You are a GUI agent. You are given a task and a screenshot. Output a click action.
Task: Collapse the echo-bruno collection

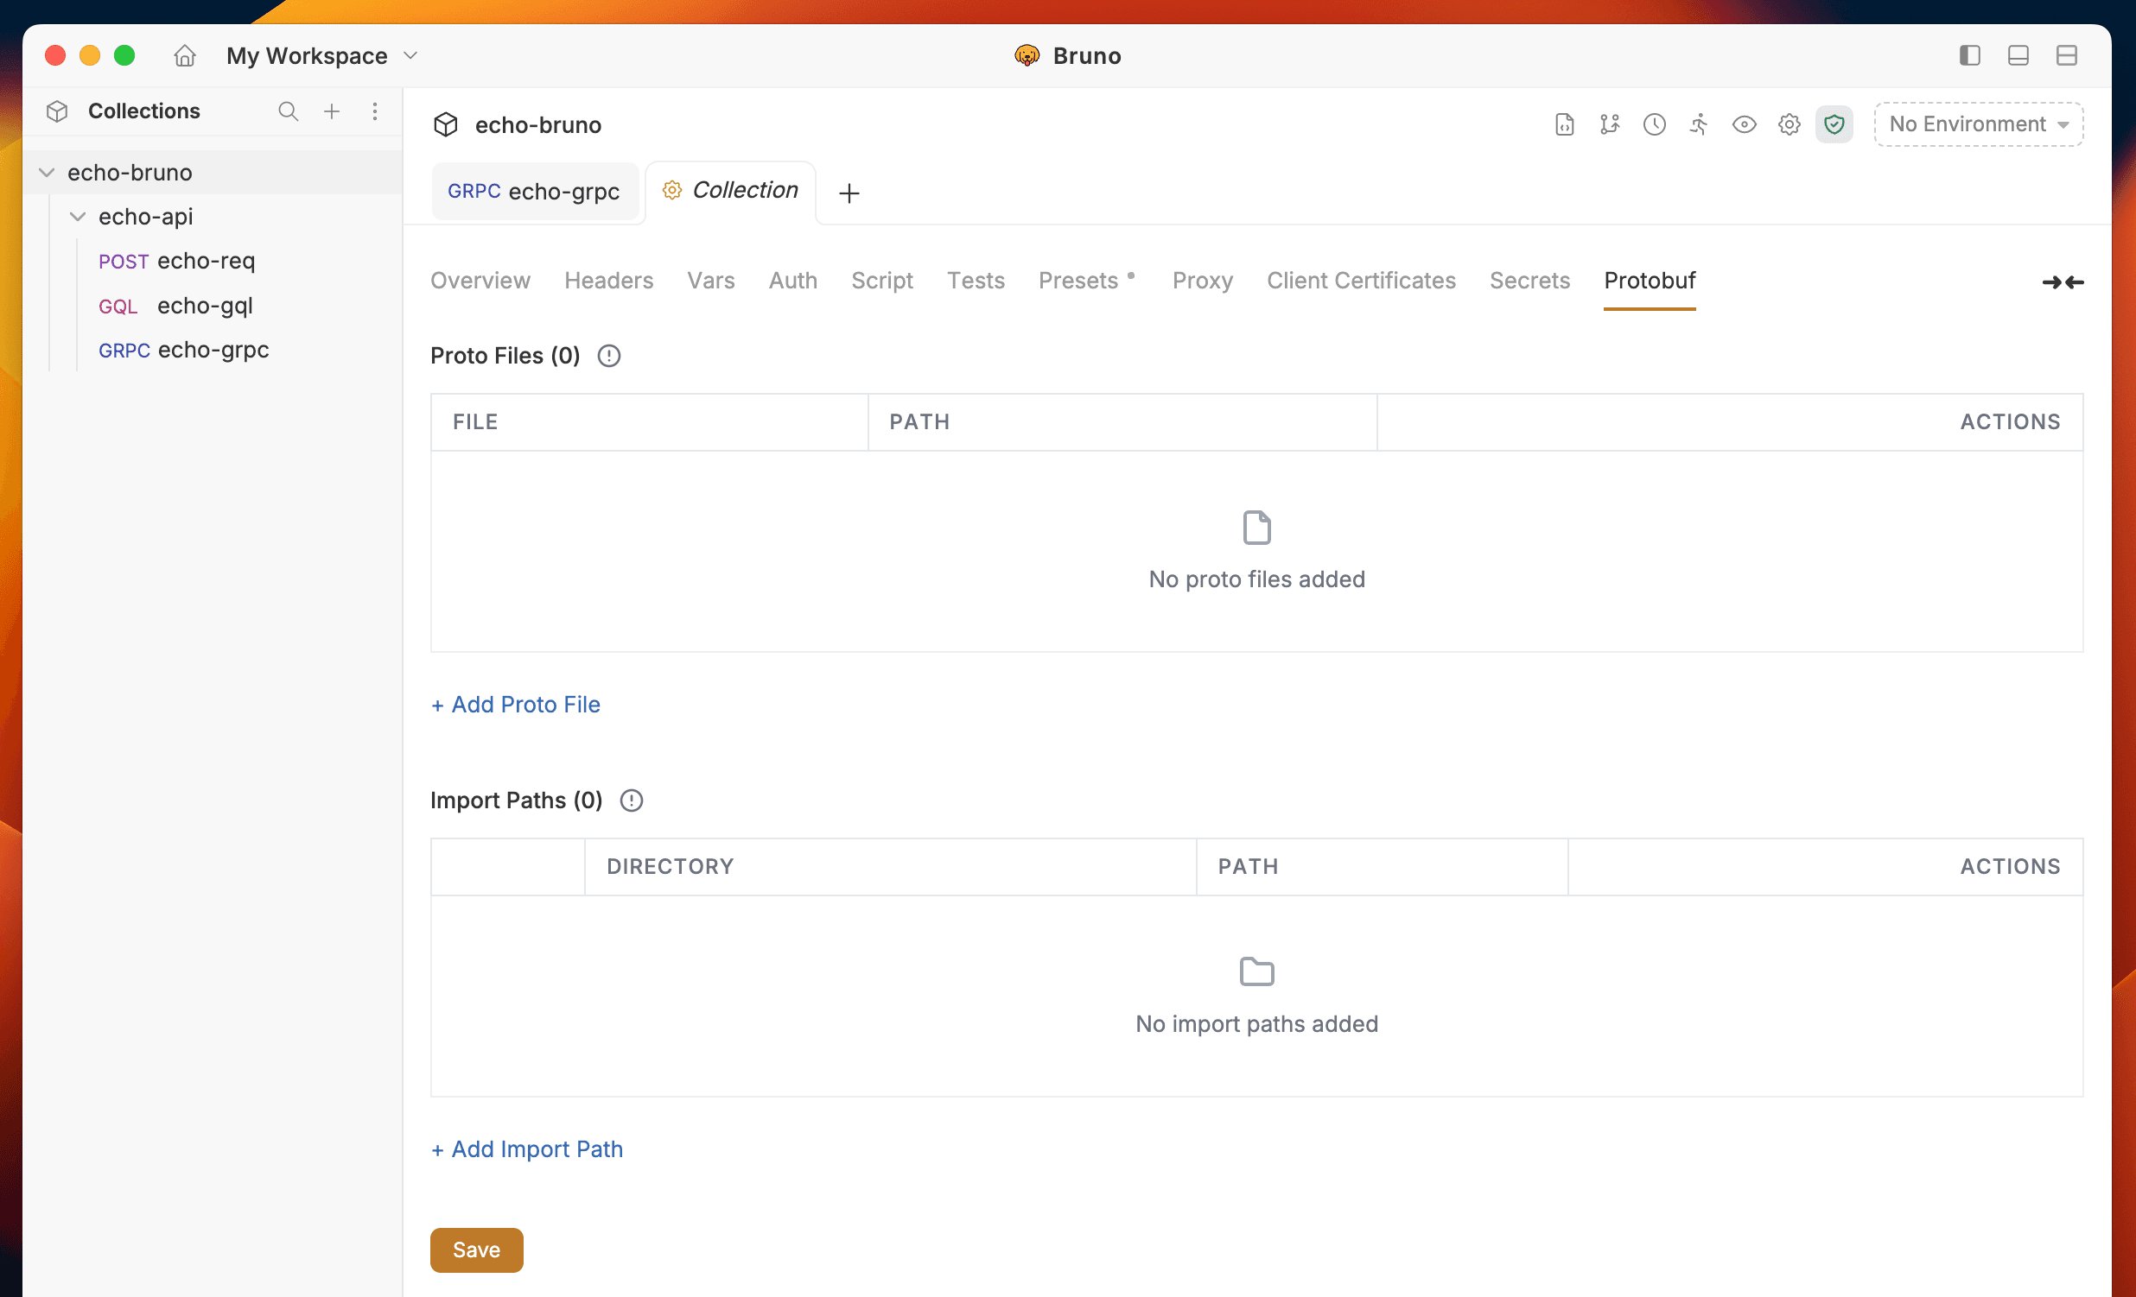click(47, 172)
